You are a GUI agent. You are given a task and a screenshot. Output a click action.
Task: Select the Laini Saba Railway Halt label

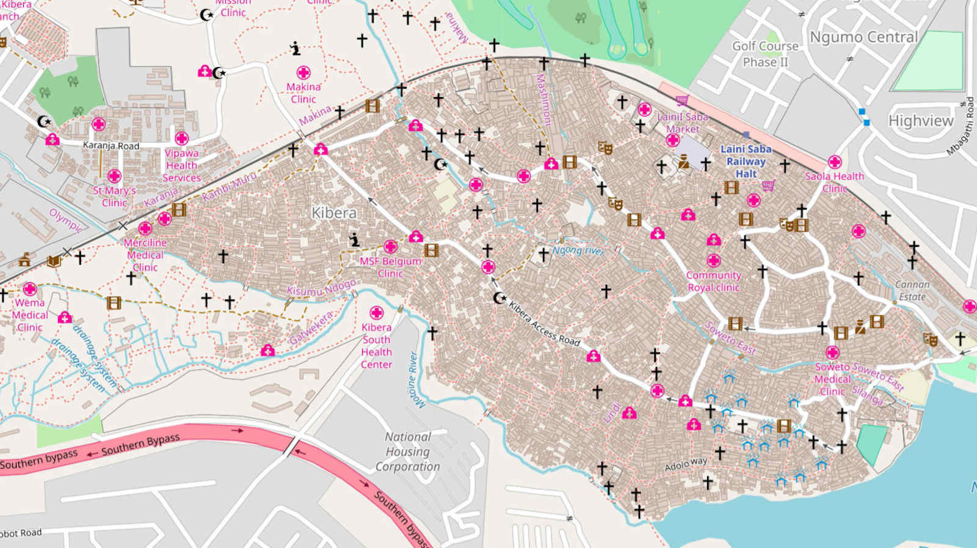click(746, 161)
